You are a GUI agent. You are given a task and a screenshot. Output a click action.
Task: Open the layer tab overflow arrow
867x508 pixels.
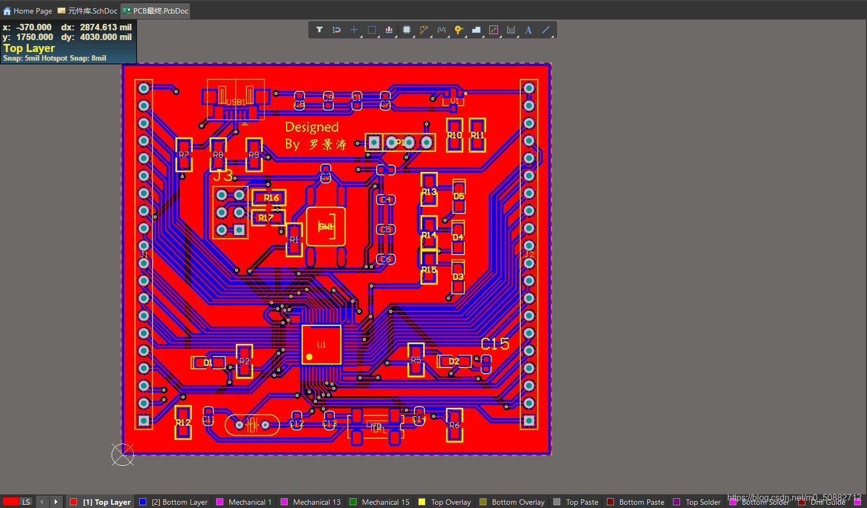point(56,502)
